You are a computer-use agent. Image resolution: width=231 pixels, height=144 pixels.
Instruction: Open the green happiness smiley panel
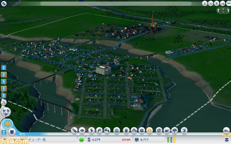pos(82,140)
